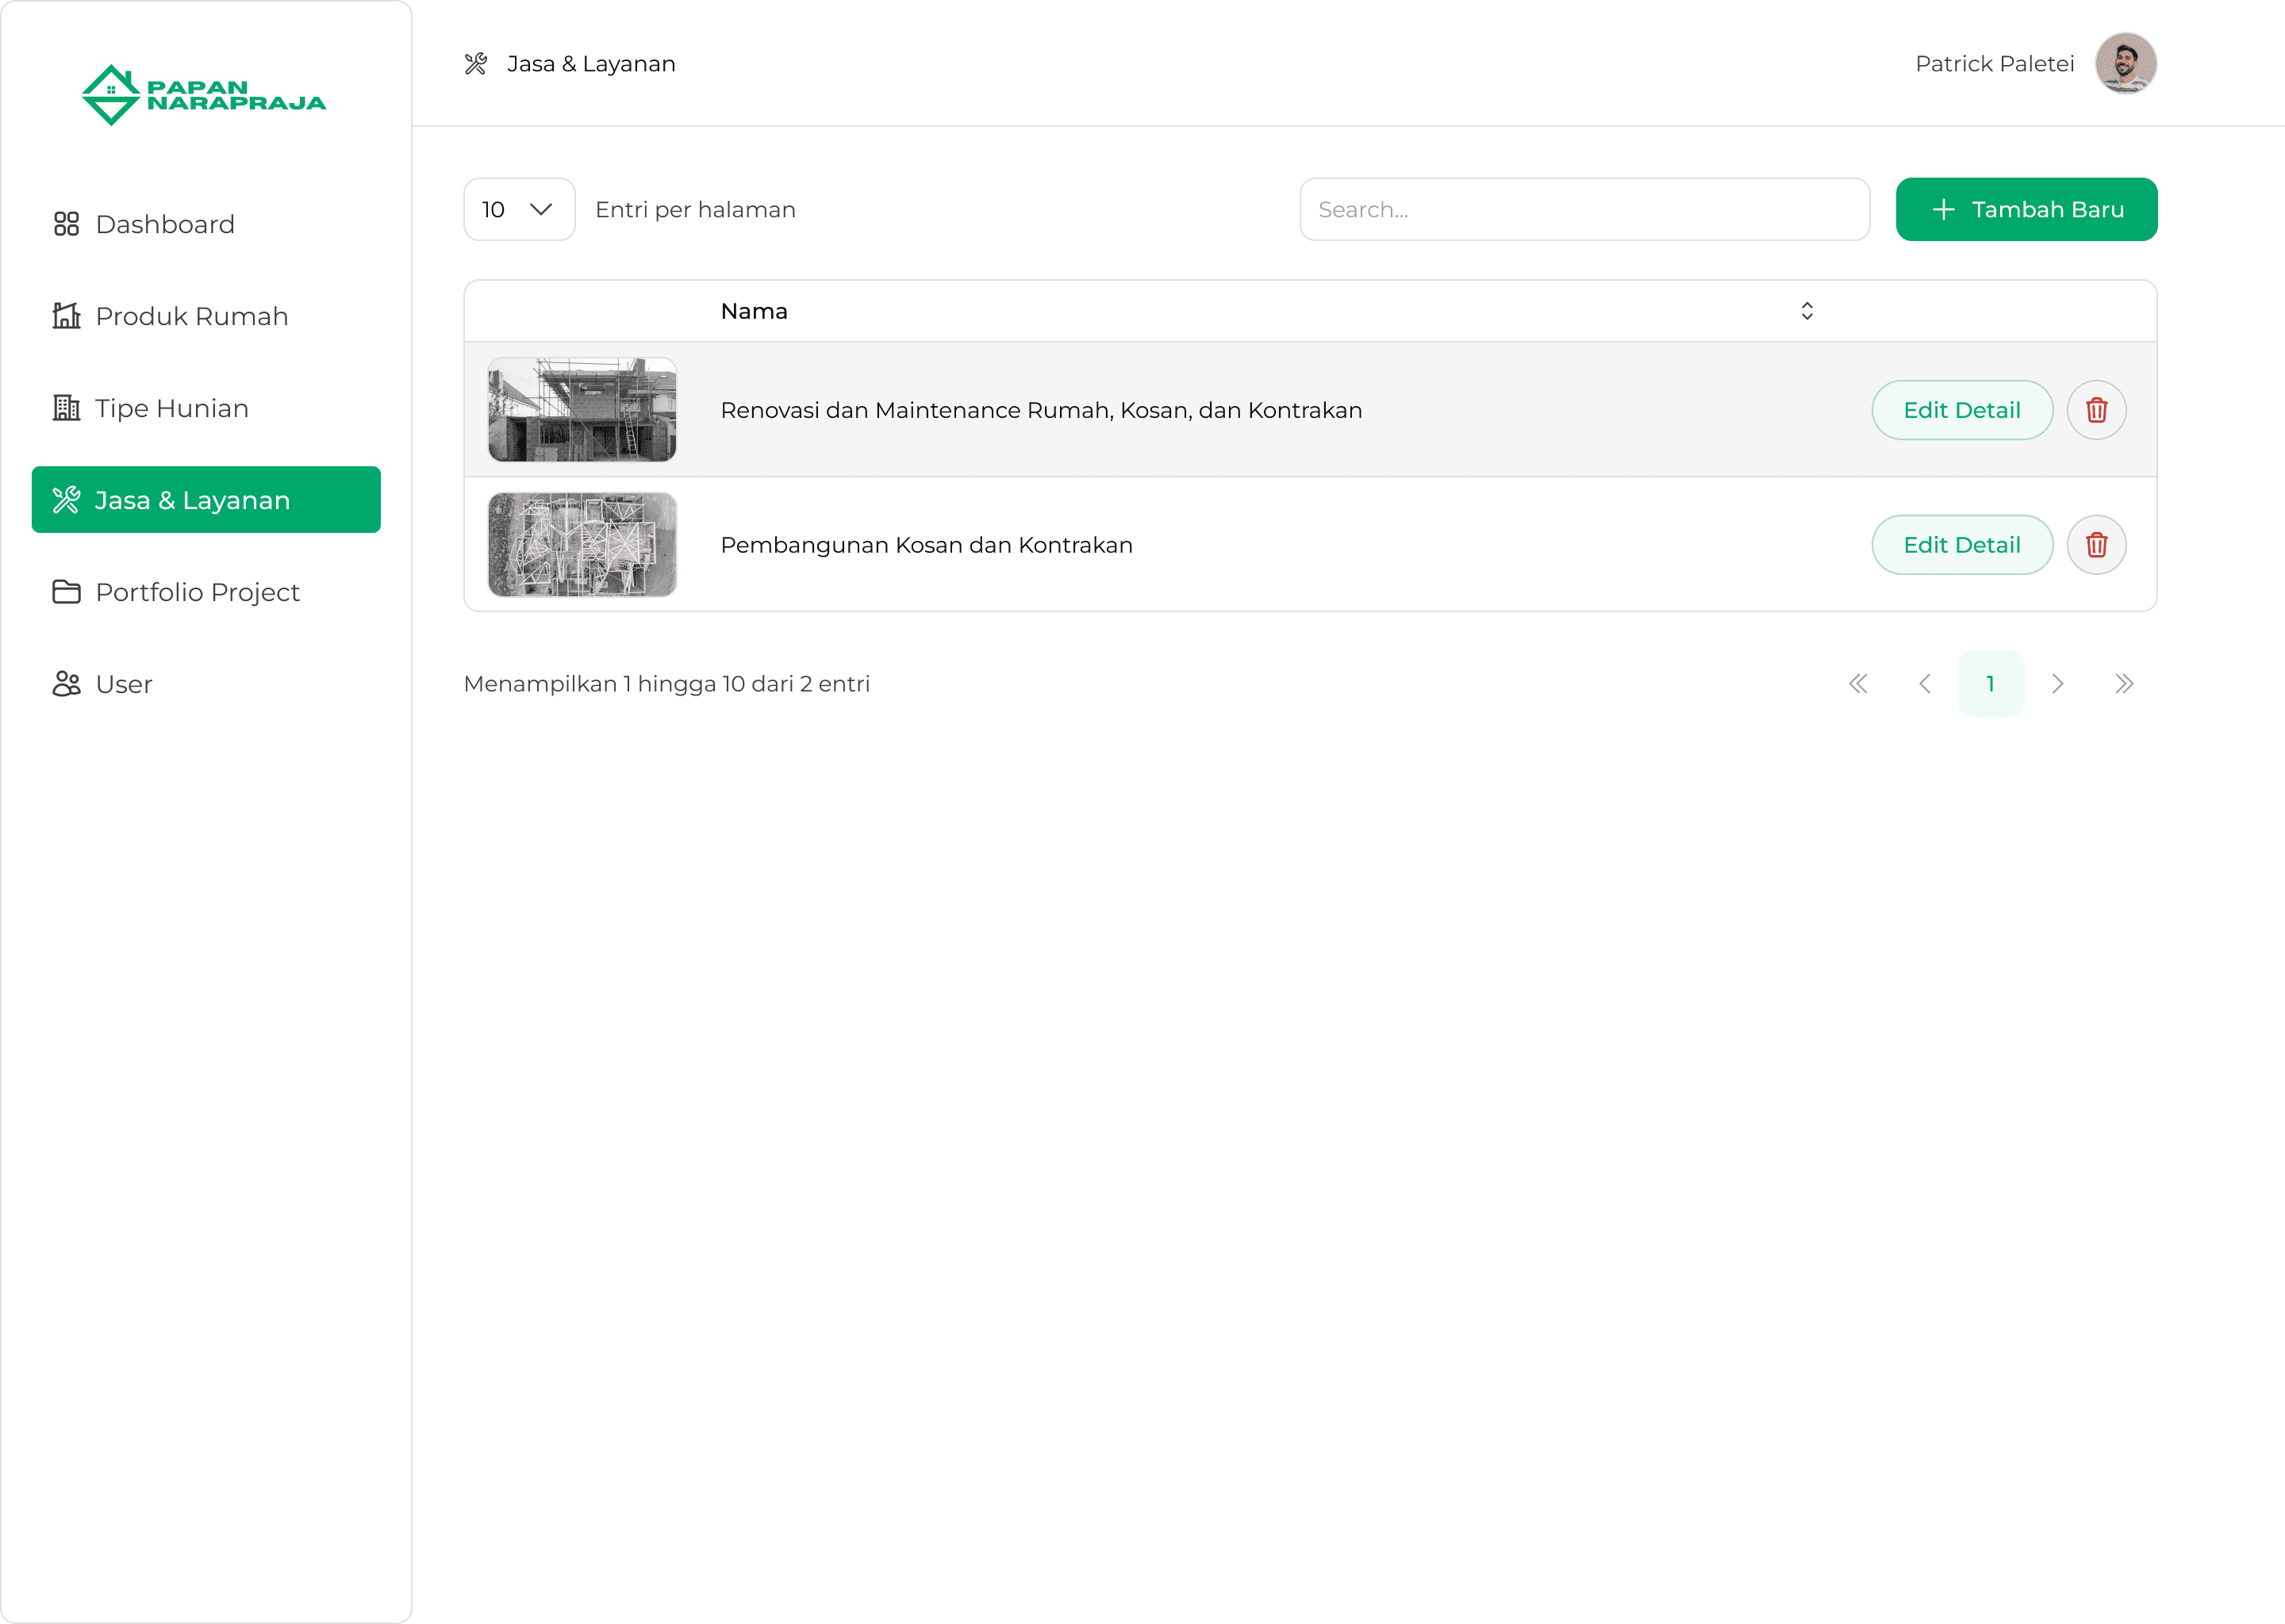Delete the Renovasi dan Maintenance row
This screenshot has height=1624, width=2285.
(2096, 410)
